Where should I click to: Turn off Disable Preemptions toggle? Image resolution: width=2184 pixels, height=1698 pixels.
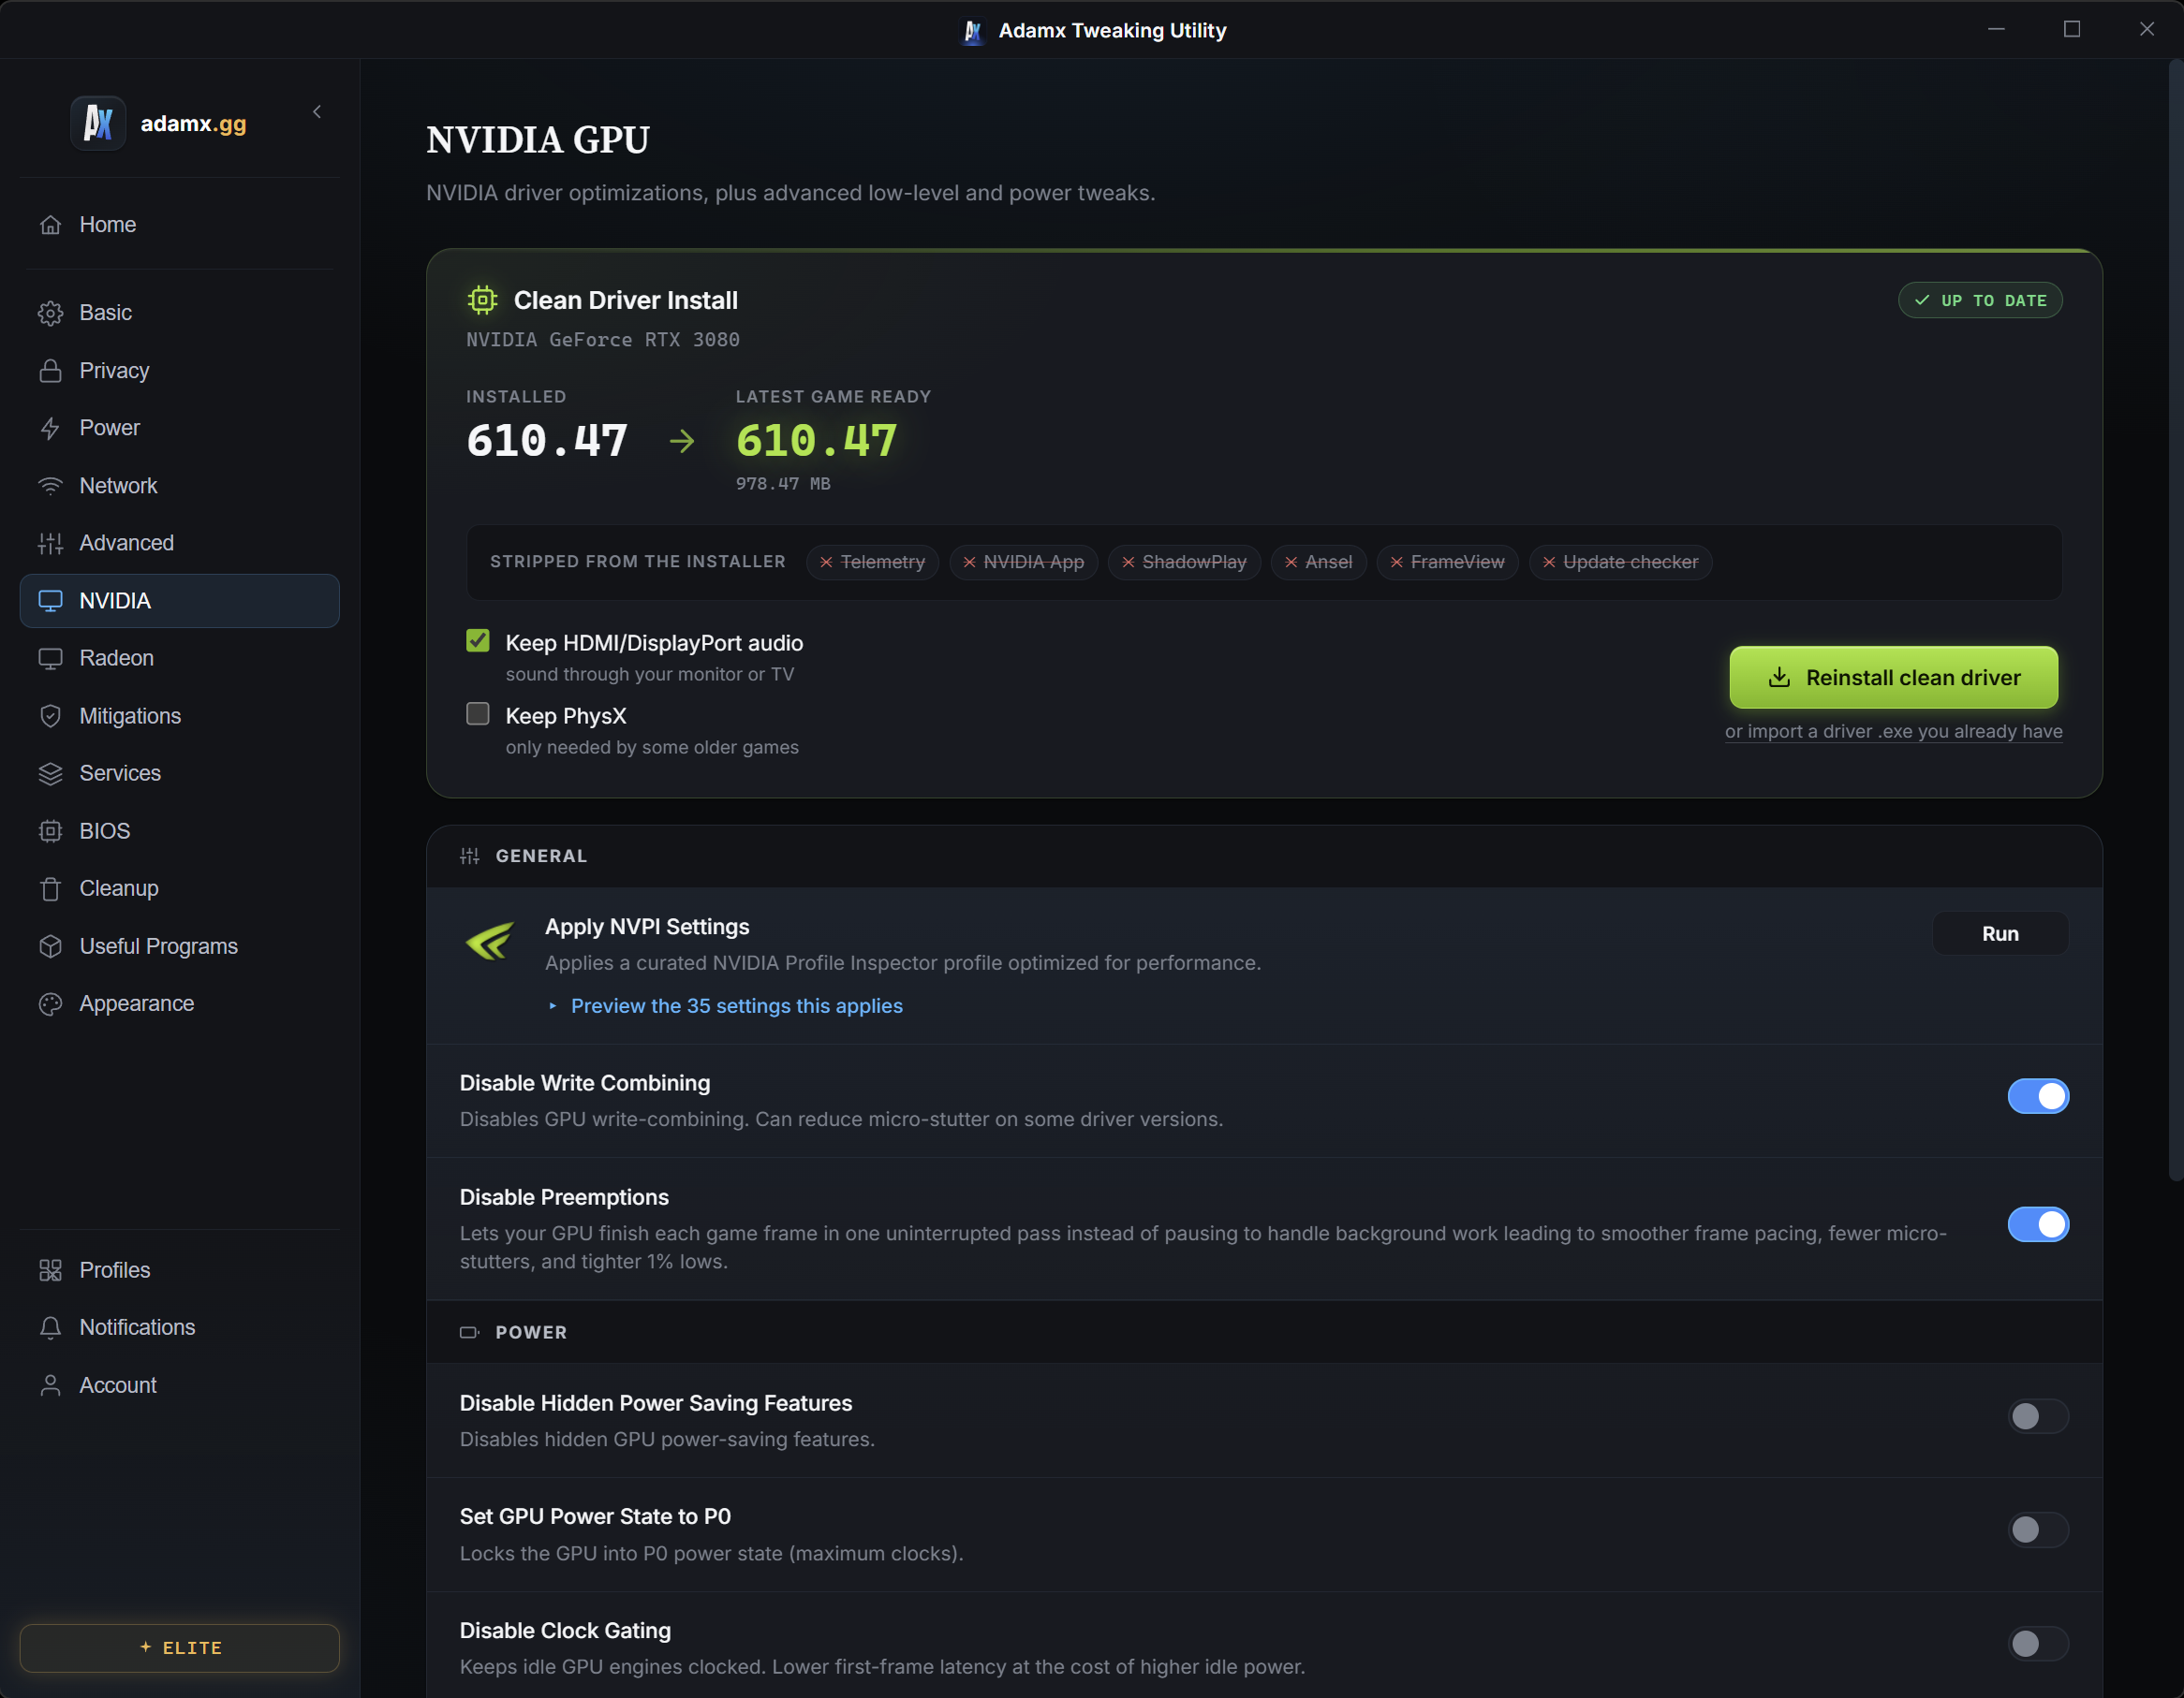tap(2038, 1224)
